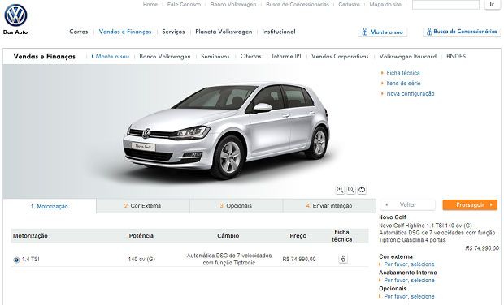The image size is (504, 305).
Task: Open the 1. Motorização tab
Action: pos(50,206)
